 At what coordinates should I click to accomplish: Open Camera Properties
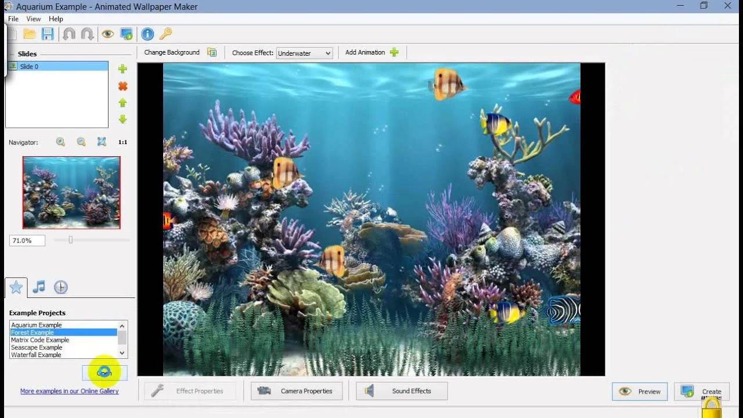[x=297, y=391]
